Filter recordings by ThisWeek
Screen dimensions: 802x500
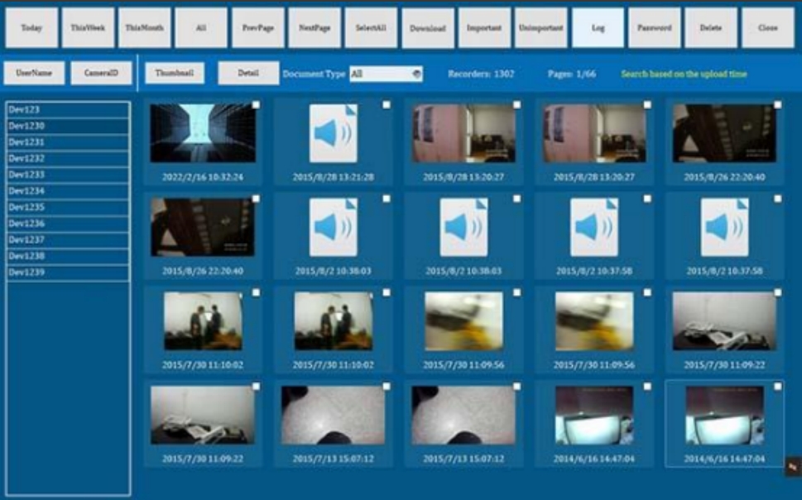pos(88,28)
